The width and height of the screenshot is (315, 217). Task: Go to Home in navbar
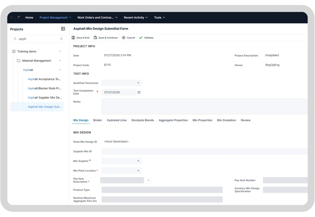click(29, 18)
